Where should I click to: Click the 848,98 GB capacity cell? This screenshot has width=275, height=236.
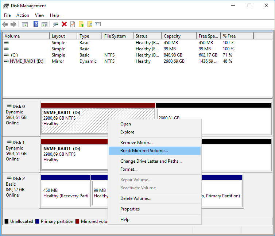tap(173, 55)
